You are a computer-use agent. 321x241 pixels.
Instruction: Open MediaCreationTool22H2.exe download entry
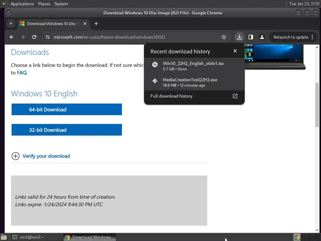point(194,82)
